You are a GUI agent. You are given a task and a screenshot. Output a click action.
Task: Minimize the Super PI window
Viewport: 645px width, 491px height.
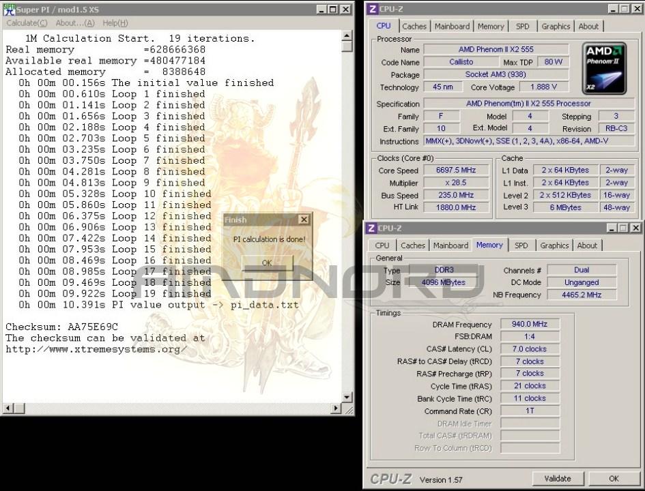tap(321, 10)
